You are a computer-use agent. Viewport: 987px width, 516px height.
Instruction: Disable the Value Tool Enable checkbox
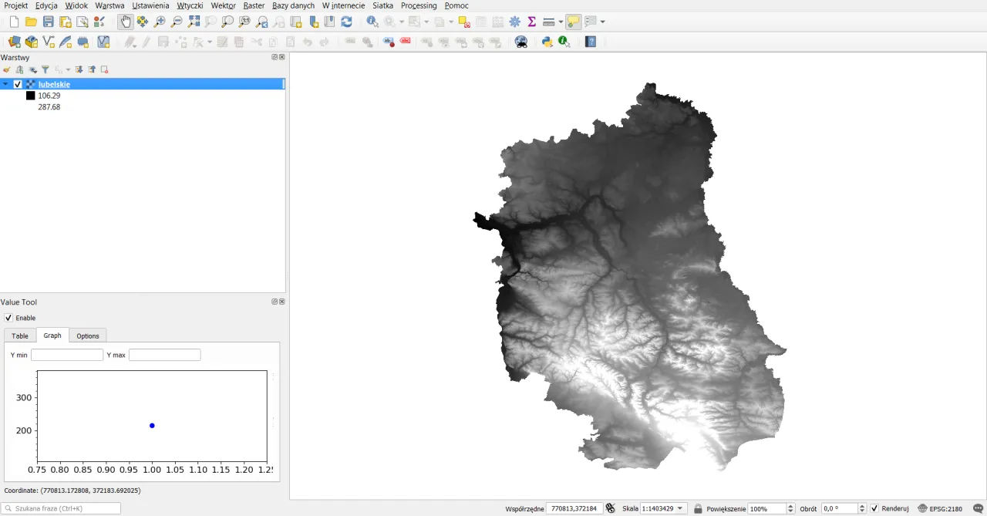click(x=8, y=318)
